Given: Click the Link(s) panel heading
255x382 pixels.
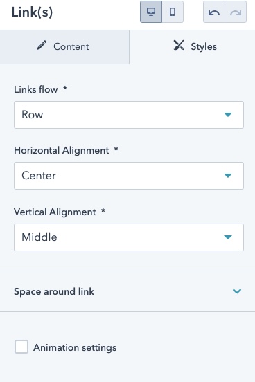Looking at the screenshot, I should pos(32,12).
